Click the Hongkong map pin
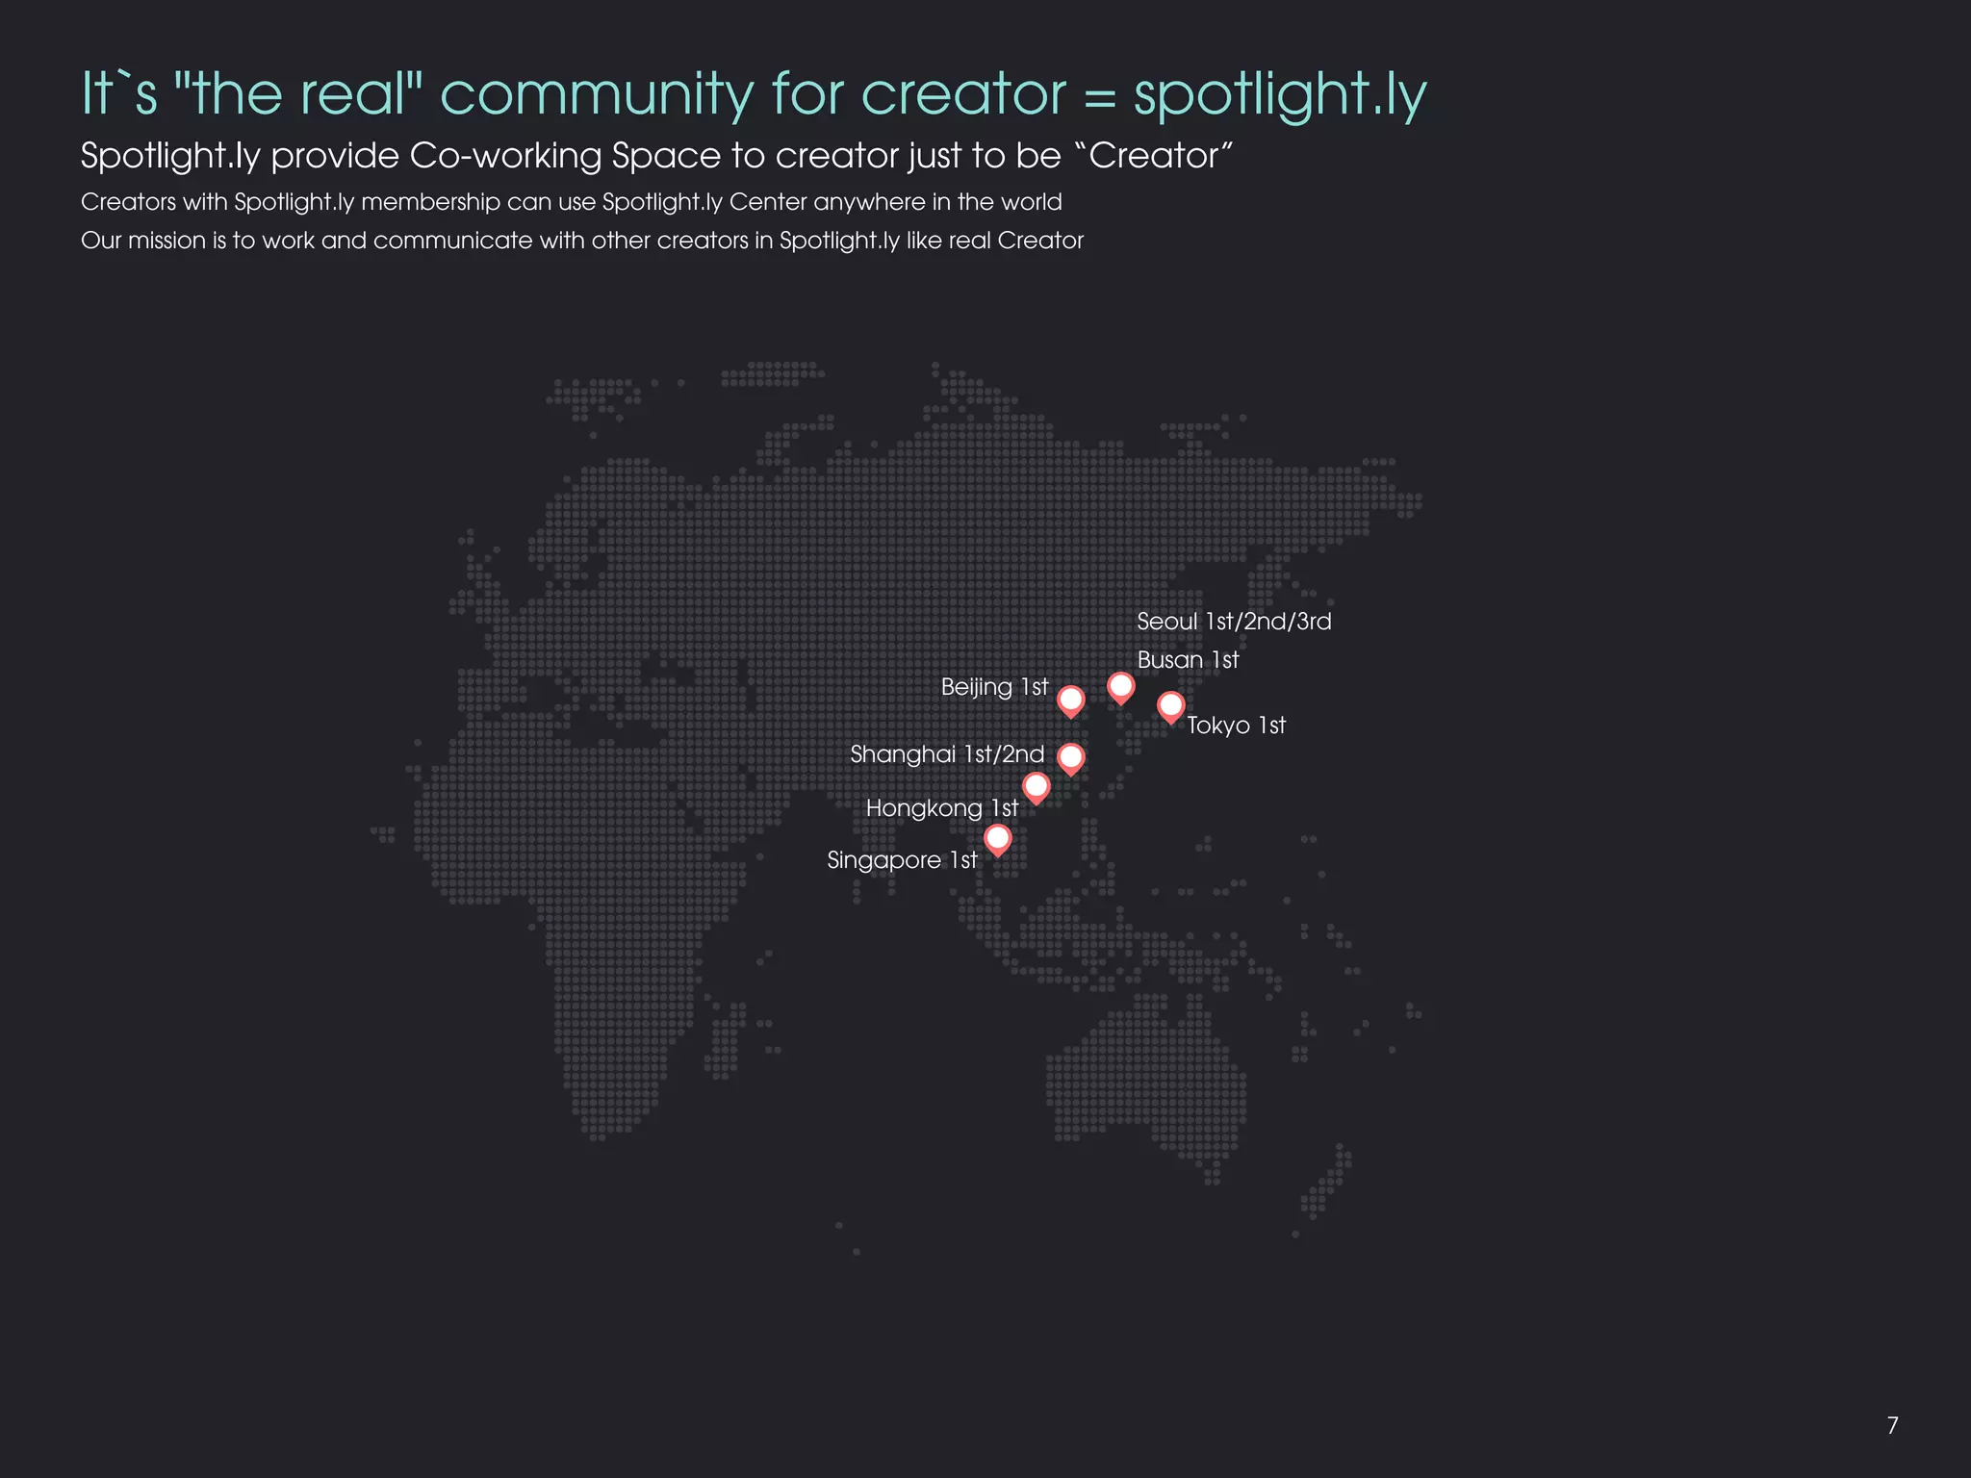The image size is (1971, 1478). [x=1036, y=788]
